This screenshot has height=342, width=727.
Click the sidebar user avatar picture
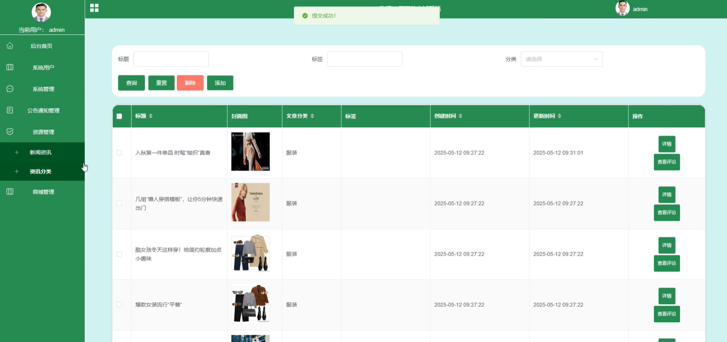point(41,12)
